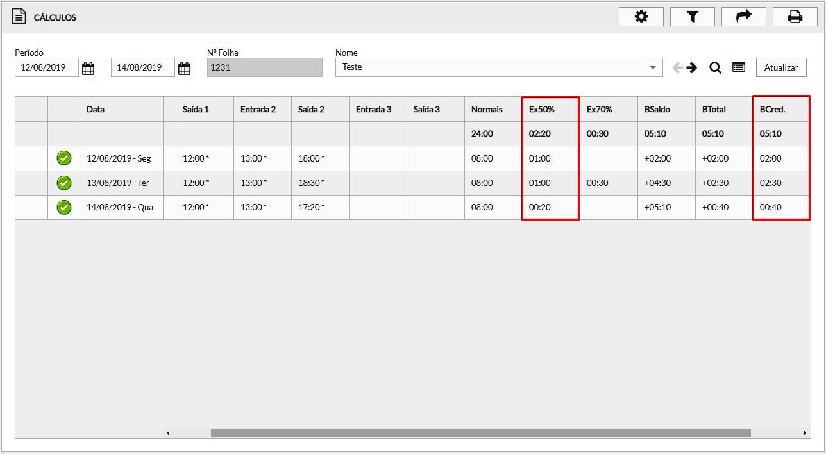Click the magnifier search icon
The width and height of the screenshot is (826, 454).
tap(715, 67)
